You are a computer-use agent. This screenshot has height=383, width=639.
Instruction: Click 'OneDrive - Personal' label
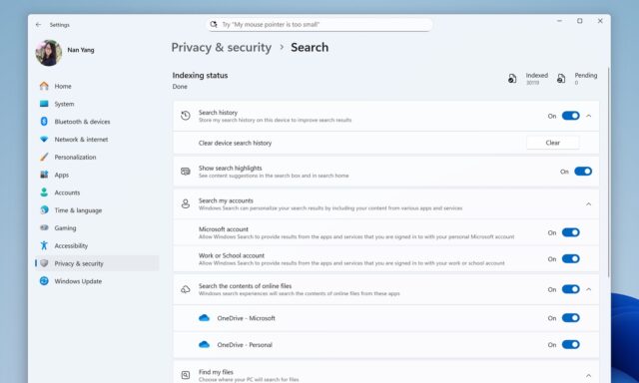coord(245,345)
